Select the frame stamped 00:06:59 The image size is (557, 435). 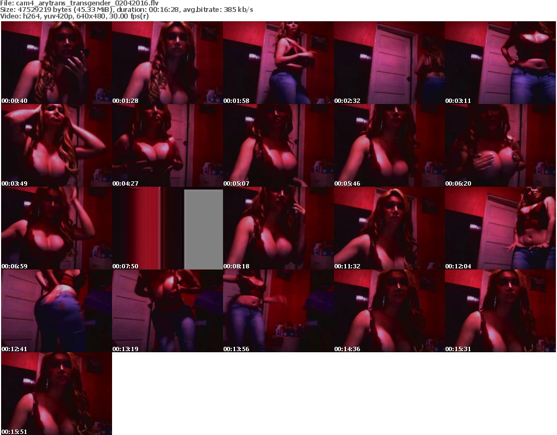coord(57,228)
